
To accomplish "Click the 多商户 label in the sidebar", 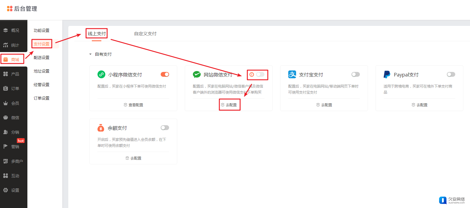I will click(x=17, y=161).
